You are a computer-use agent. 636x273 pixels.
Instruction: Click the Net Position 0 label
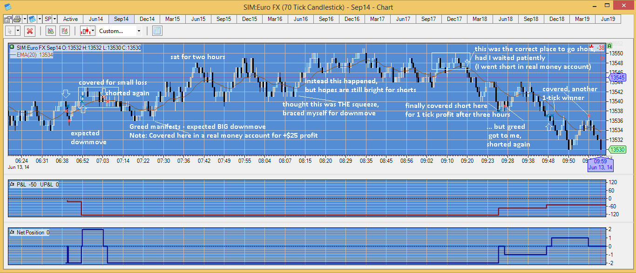[33, 232]
